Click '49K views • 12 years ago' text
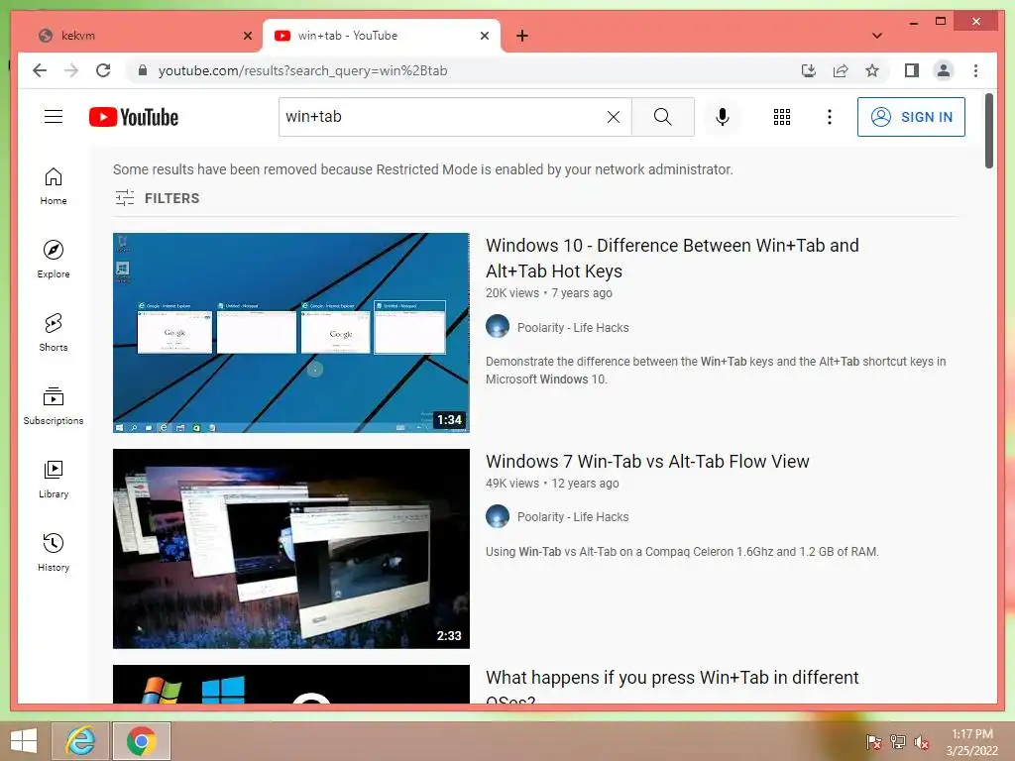Image resolution: width=1015 pixels, height=761 pixels. 552,484
